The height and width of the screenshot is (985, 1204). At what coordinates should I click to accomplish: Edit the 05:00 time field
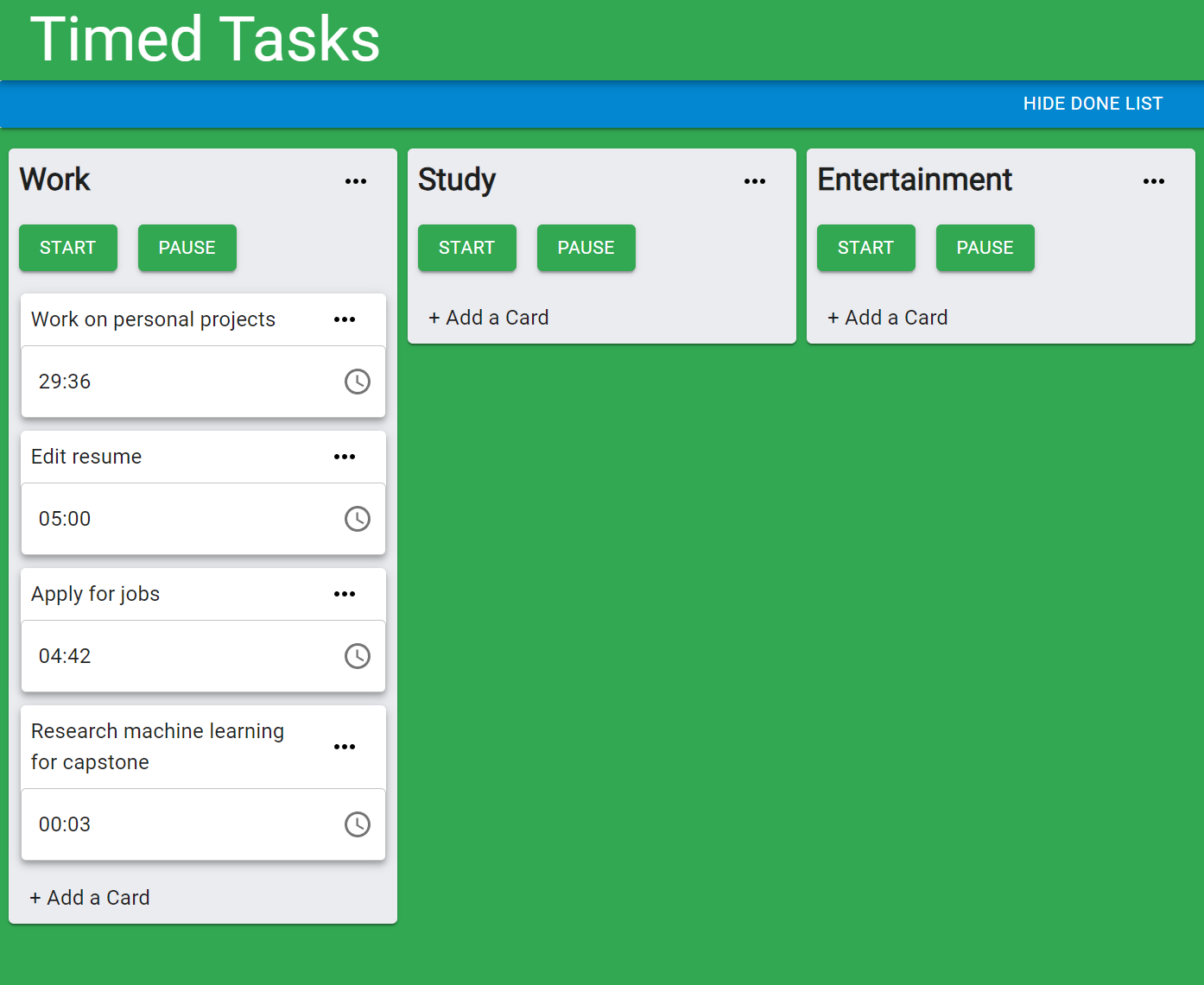tap(65, 519)
